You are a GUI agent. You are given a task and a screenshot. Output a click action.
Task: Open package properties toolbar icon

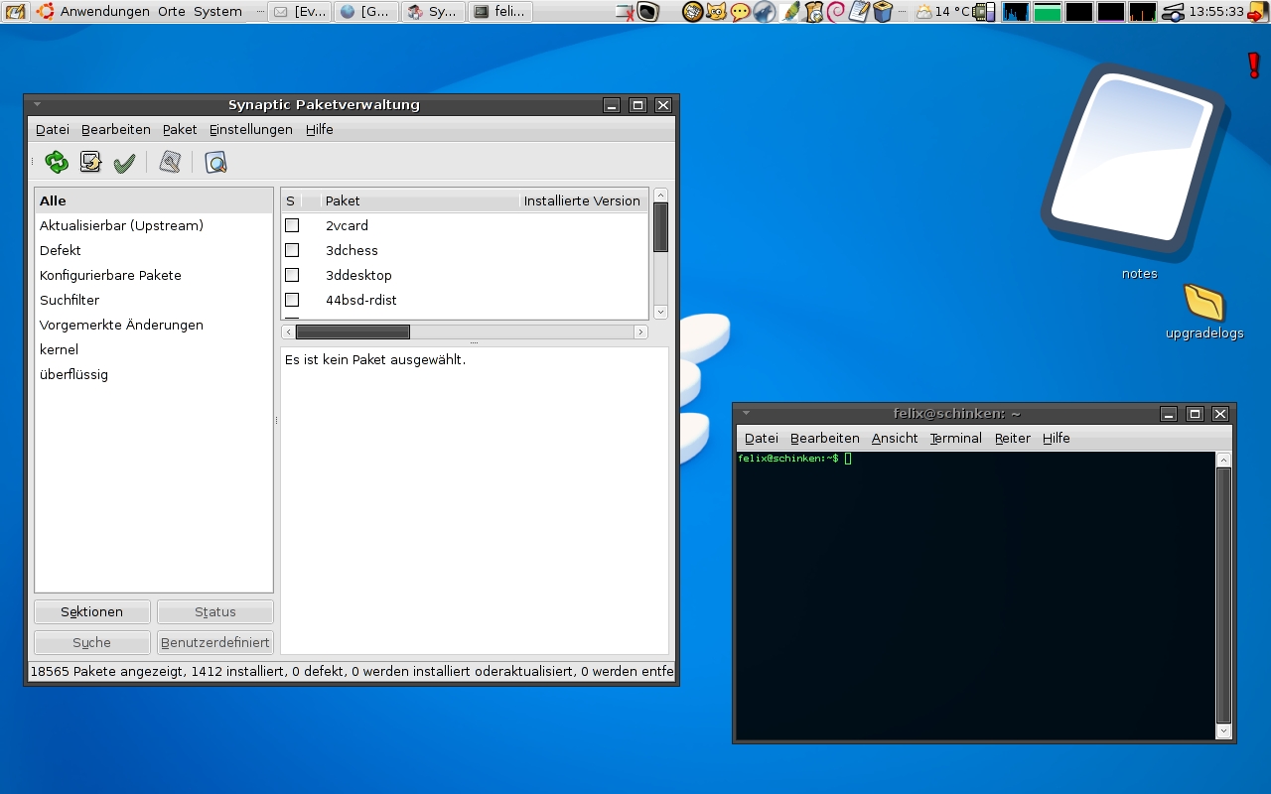point(170,162)
